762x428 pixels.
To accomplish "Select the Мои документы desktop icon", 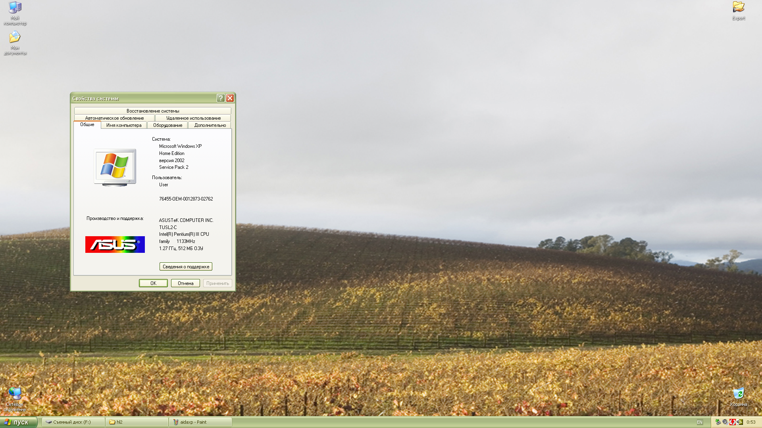I will (x=15, y=43).
